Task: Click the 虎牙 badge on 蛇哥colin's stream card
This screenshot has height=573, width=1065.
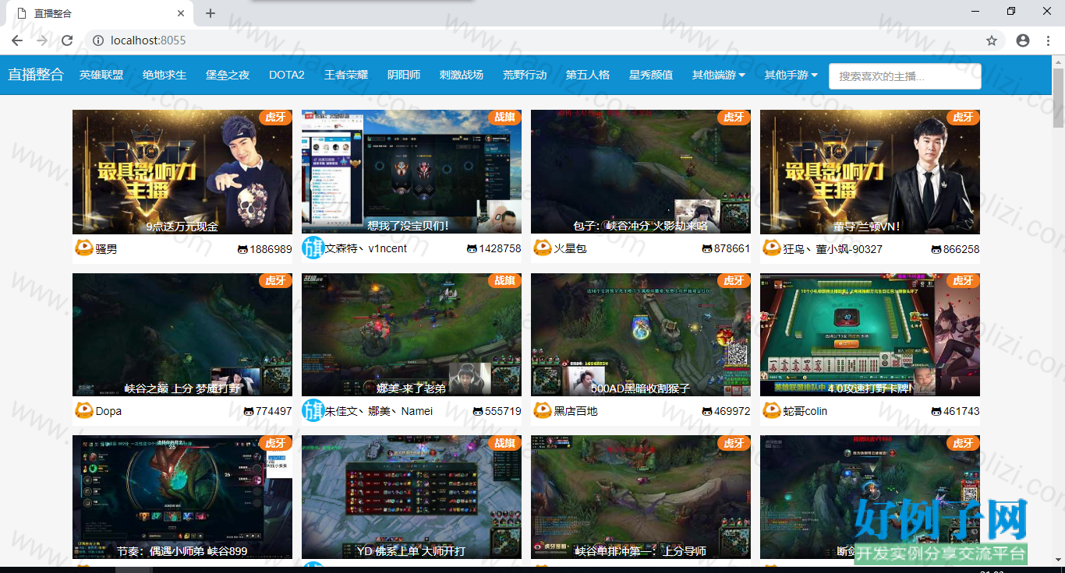Action: [x=964, y=280]
